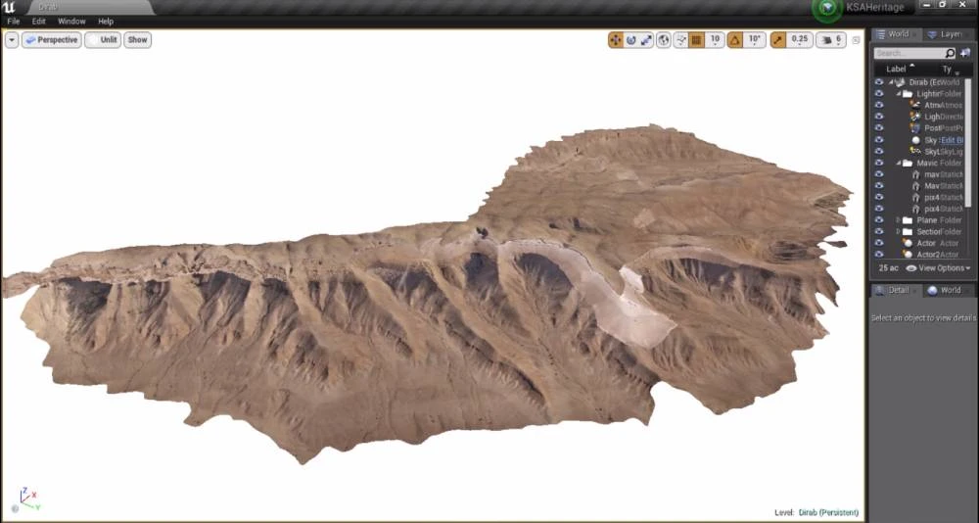Toggle rotation angle snapping

[x=735, y=40]
